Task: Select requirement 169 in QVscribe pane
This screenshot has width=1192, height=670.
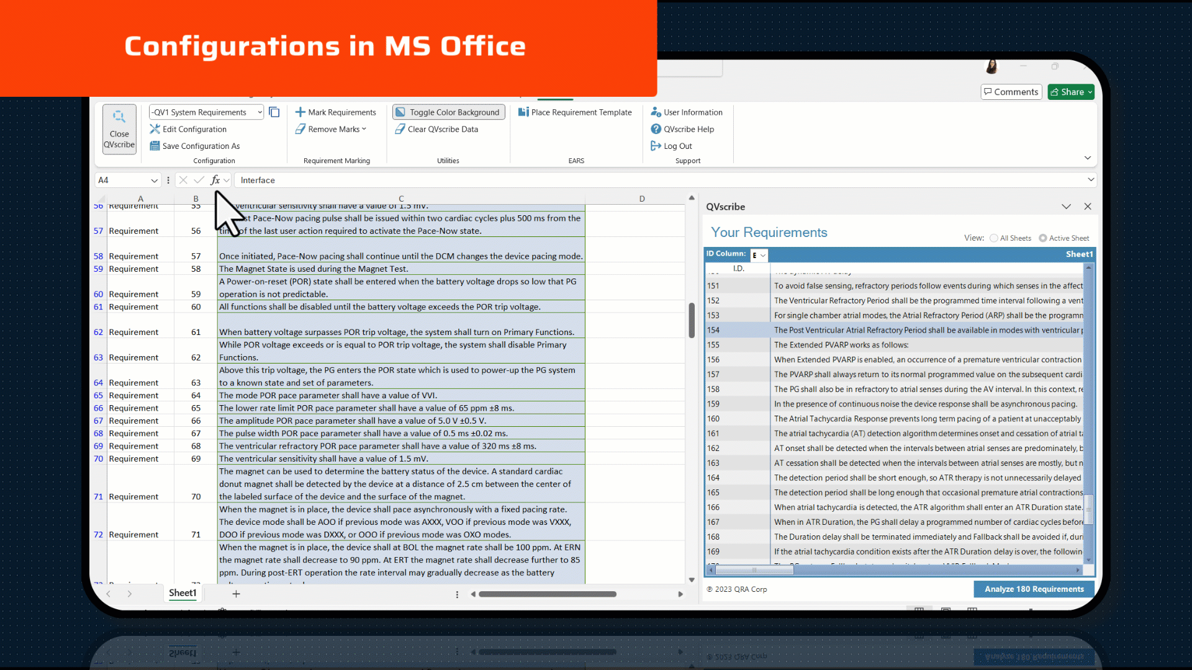Action: click(894, 552)
